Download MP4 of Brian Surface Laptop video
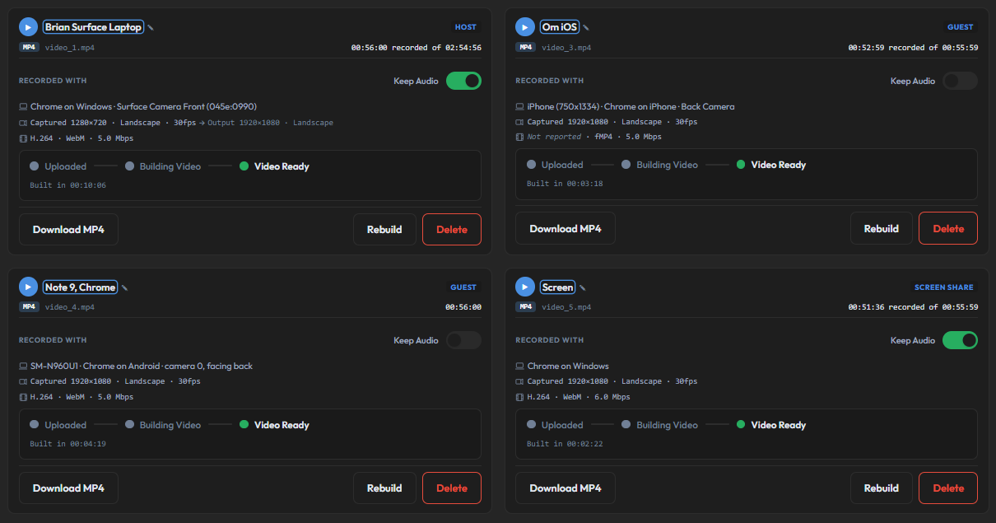Viewport: 996px width, 523px height. 68,229
